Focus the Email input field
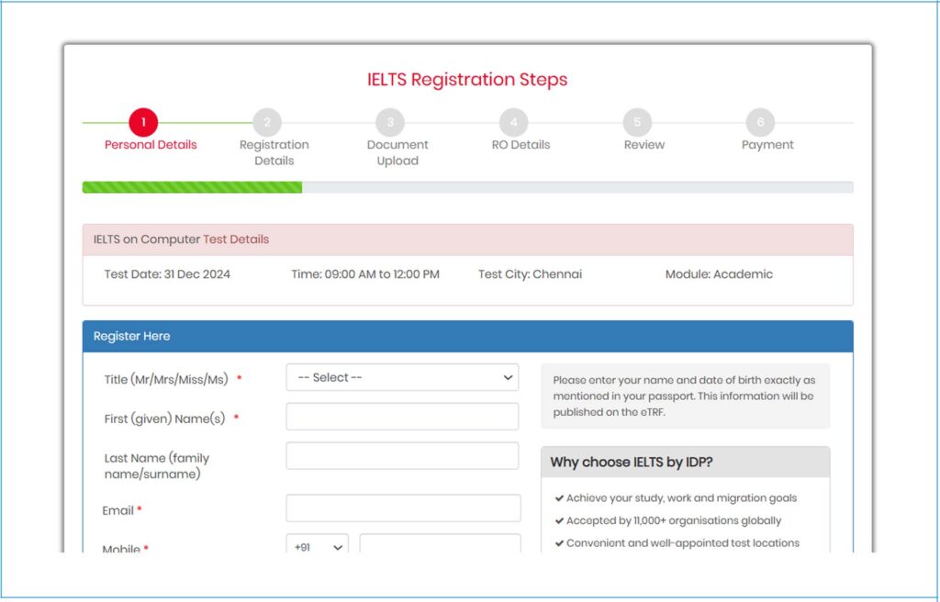 404,507
